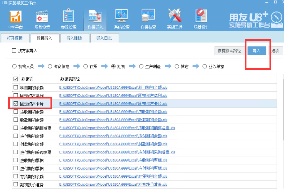Open the 科目期初余额.xls file path link
Image resolution: width=284 pixels, height=189 pixels.
click(113, 87)
